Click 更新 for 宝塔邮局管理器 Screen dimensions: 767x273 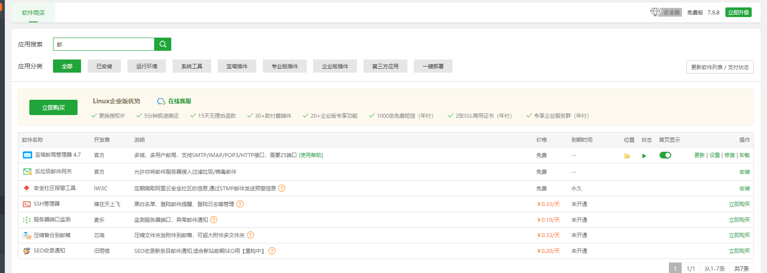tap(700, 155)
